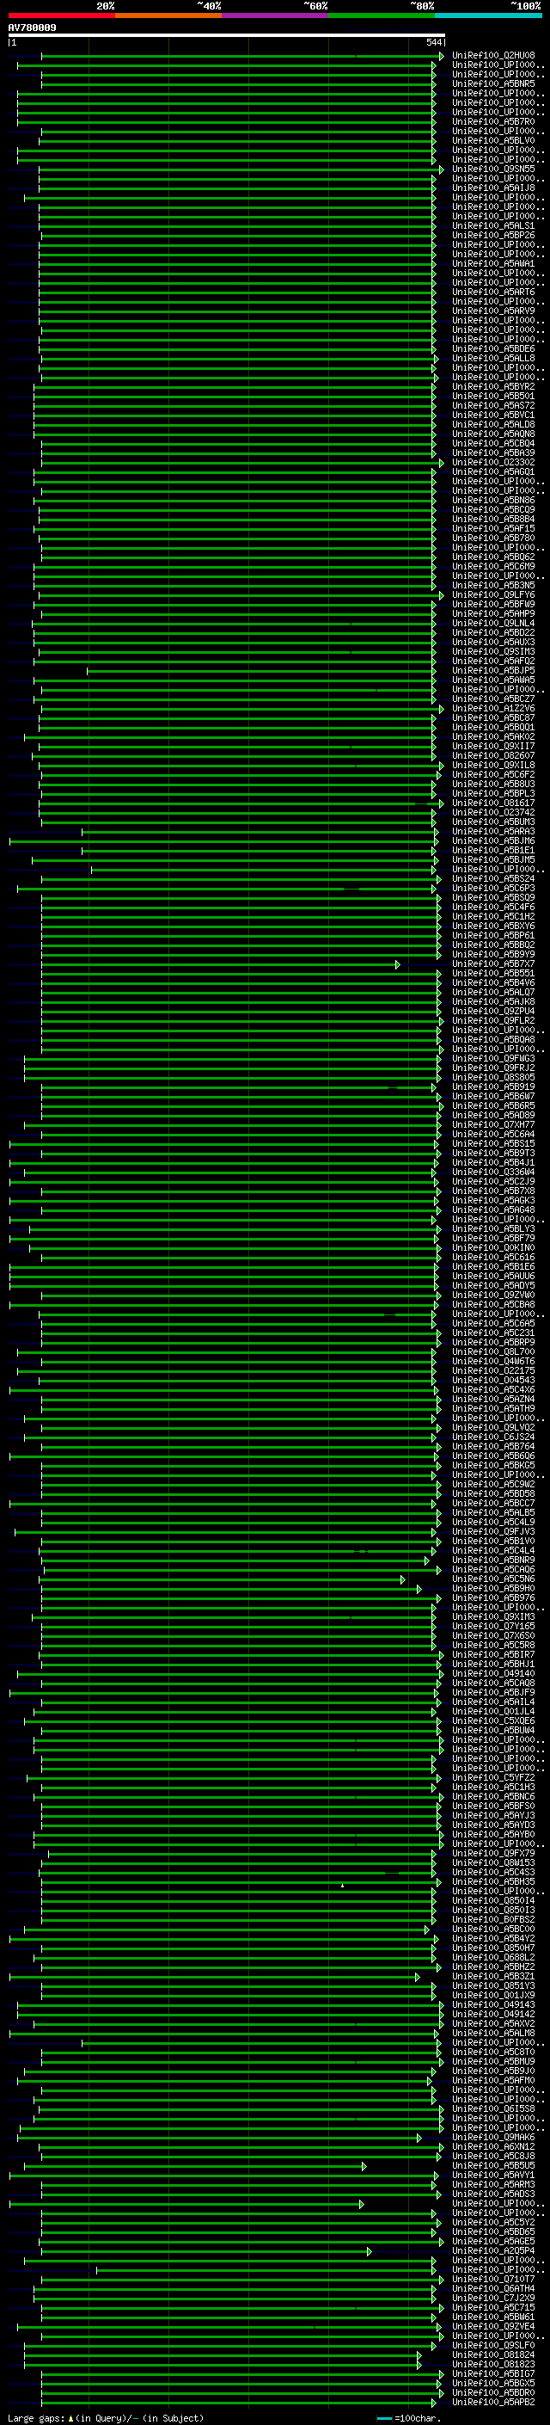Click the green ~80% identity legend segment
550x2425 pixels.
[x=382, y=15]
